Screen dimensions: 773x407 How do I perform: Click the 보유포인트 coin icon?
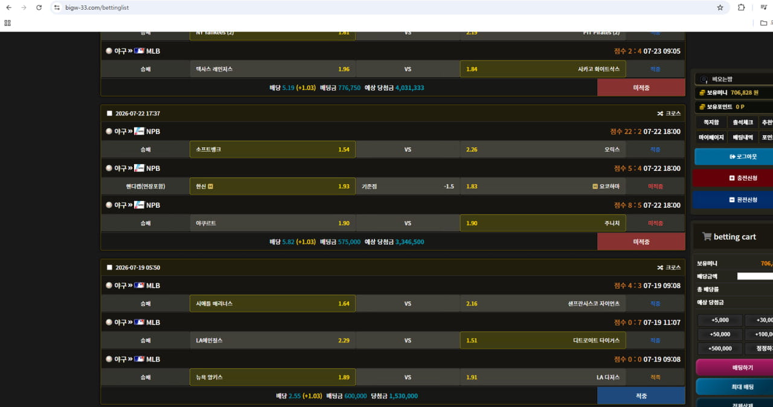pos(702,107)
